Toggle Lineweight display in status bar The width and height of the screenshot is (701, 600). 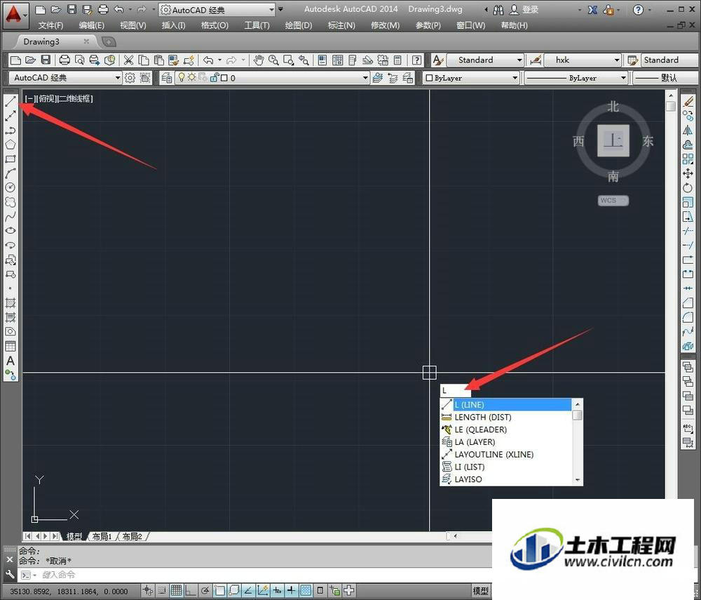click(291, 591)
